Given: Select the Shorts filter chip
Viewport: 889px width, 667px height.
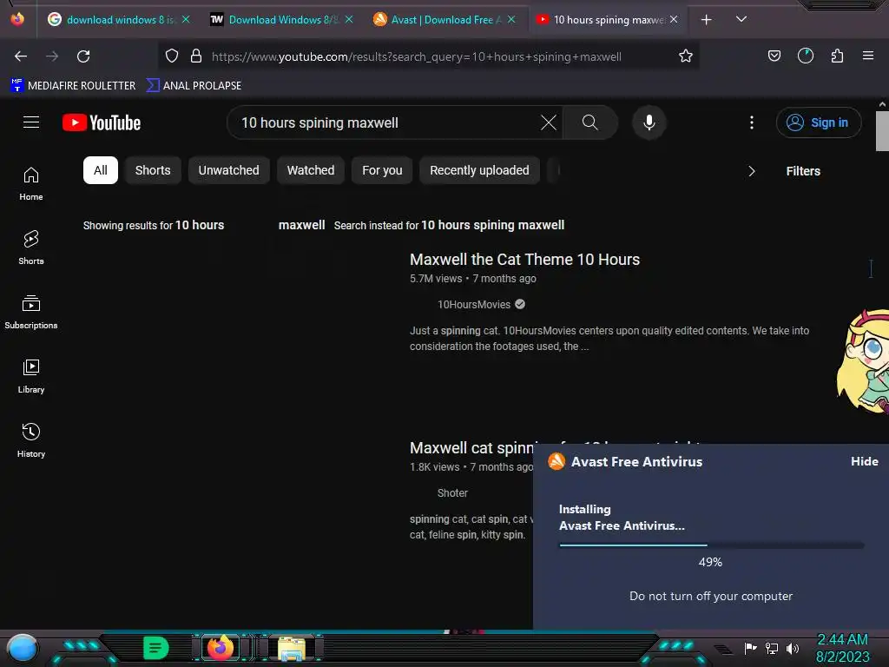Looking at the screenshot, I should 153,170.
